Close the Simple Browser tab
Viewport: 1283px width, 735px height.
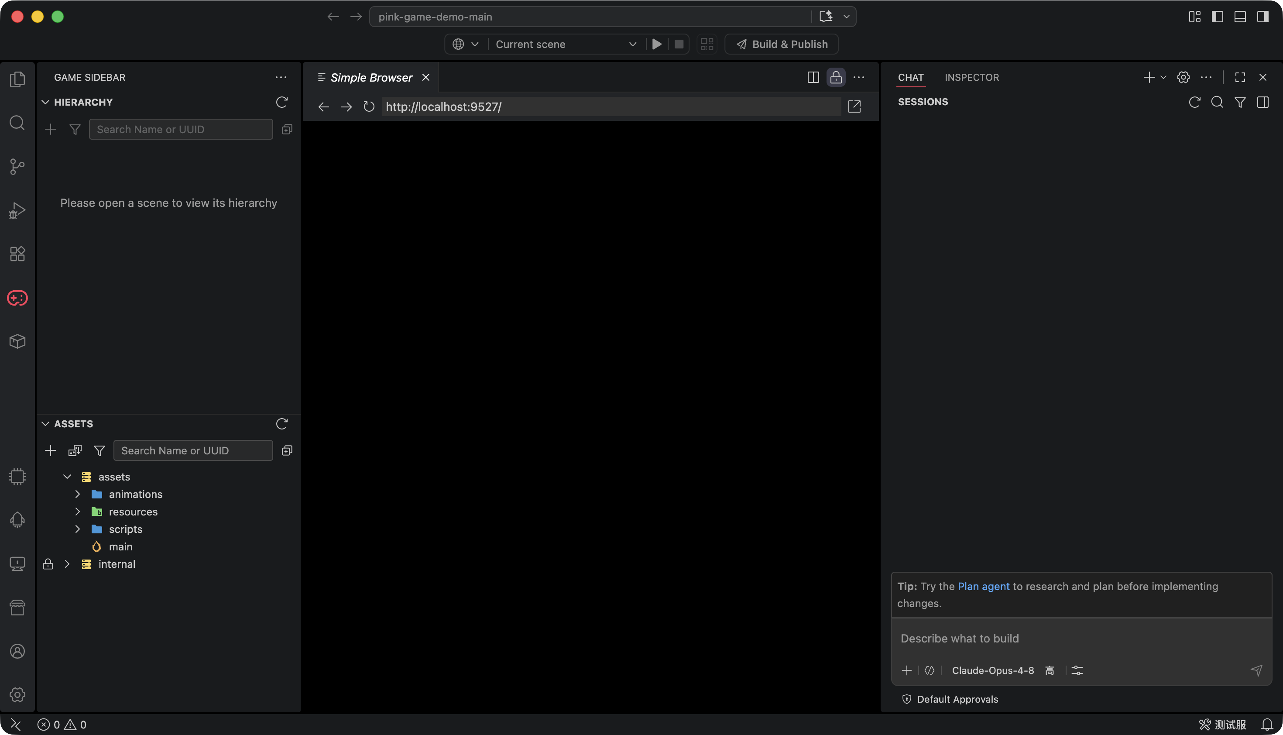(x=426, y=77)
